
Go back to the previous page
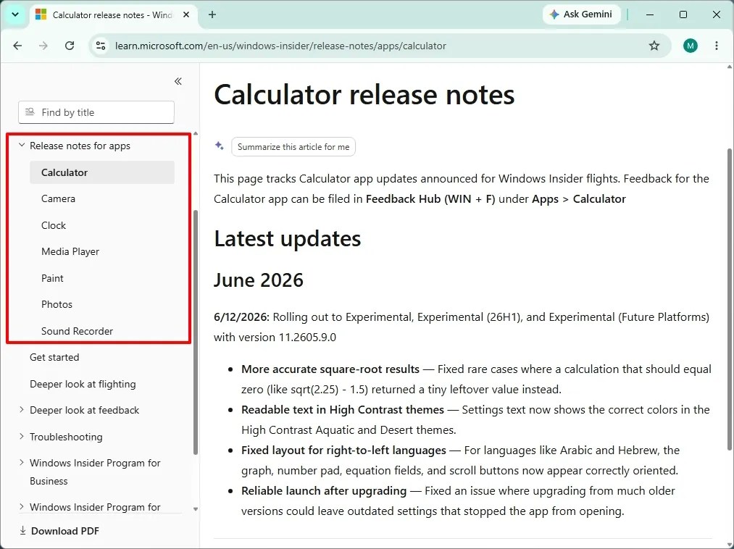tap(17, 46)
